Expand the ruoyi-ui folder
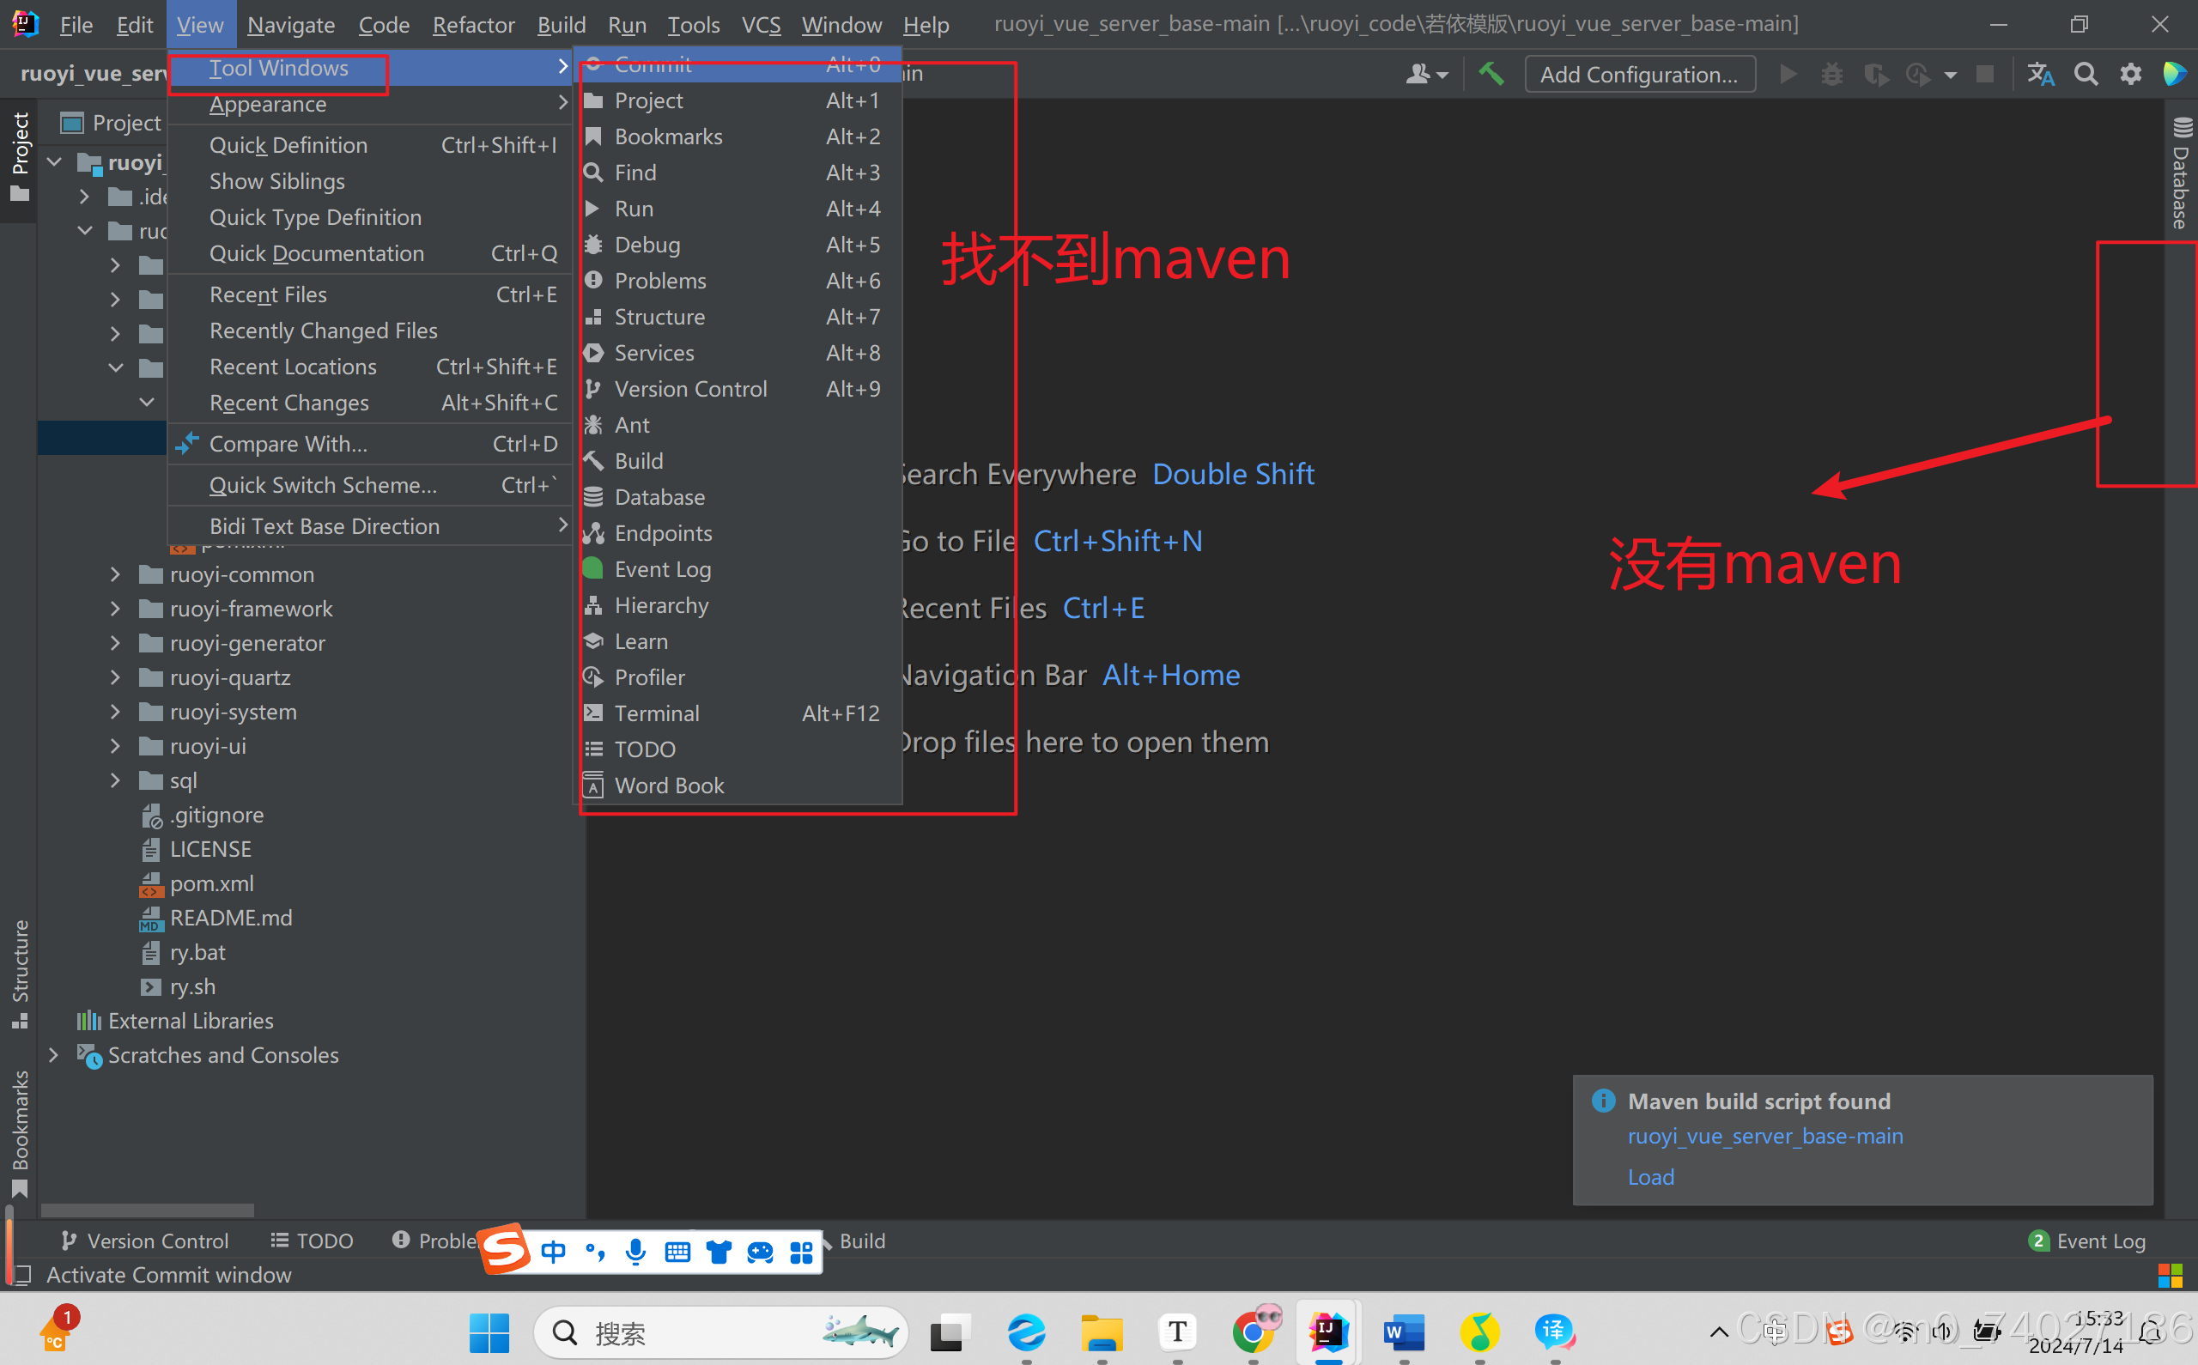Image resolution: width=2198 pixels, height=1365 pixels. click(x=115, y=746)
